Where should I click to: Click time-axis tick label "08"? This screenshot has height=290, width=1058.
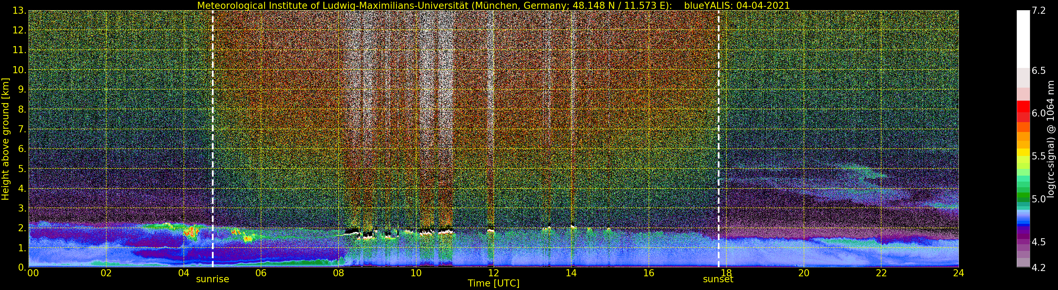click(x=338, y=273)
